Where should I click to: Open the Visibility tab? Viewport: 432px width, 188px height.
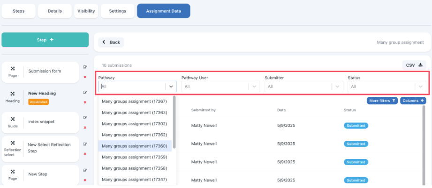tap(86, 11)
